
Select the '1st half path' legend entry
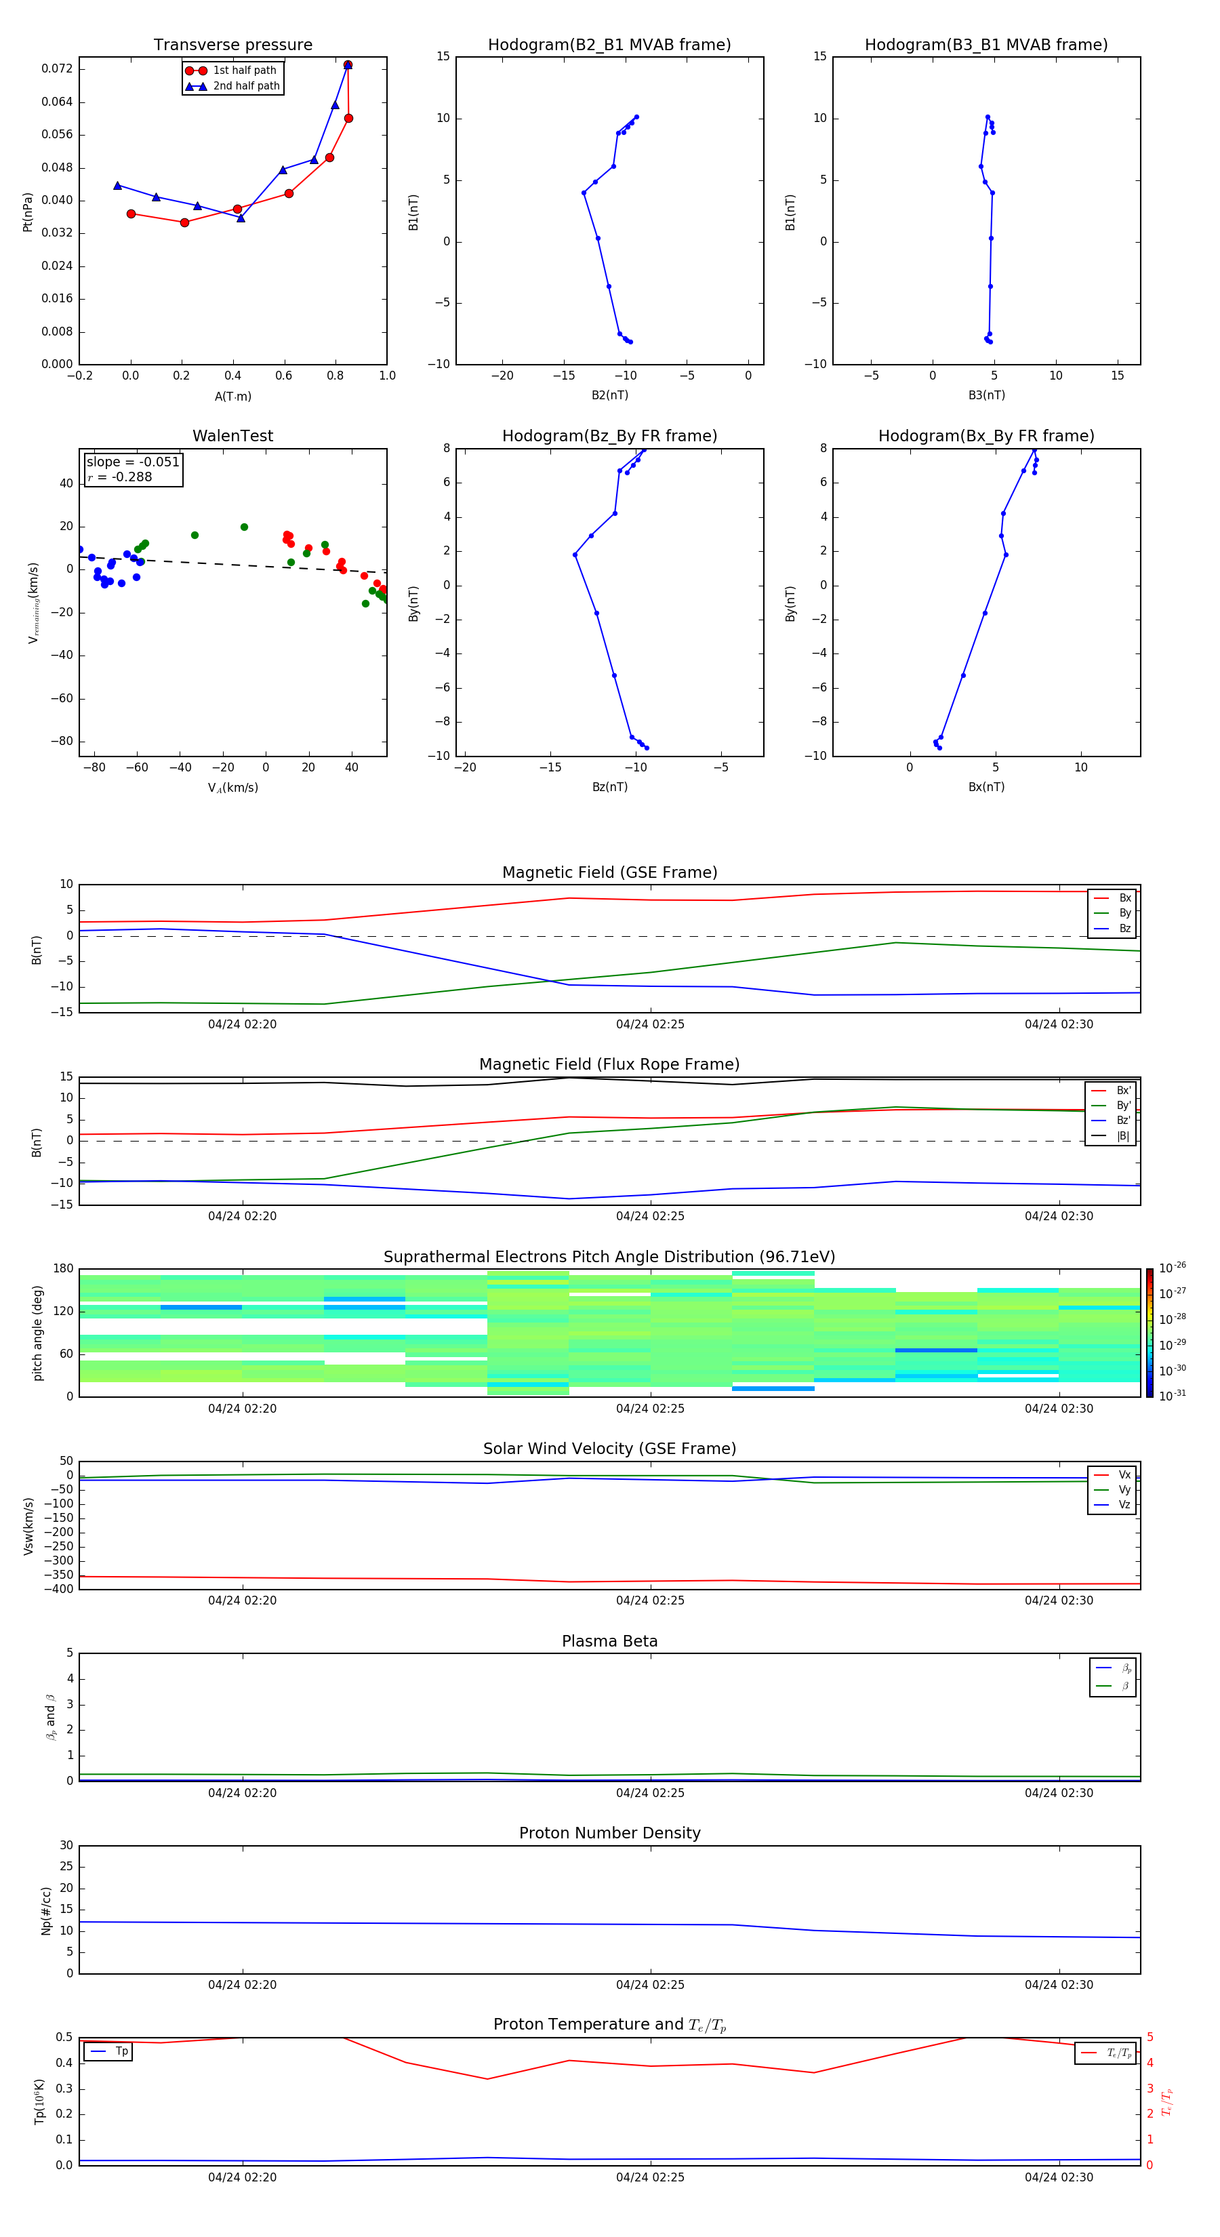[x=231, y=70]
